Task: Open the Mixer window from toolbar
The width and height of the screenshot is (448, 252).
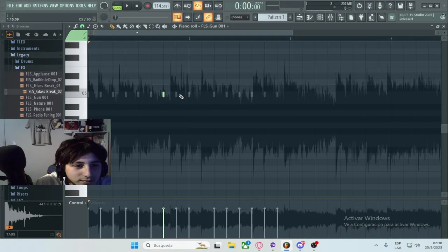Action: [x=330, y=17]
